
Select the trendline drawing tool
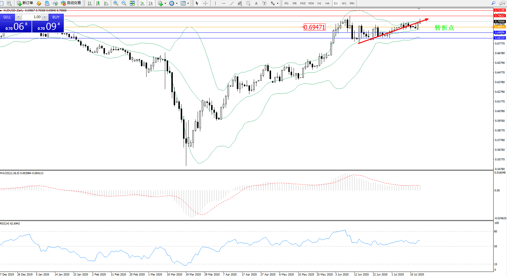(232, 3)
